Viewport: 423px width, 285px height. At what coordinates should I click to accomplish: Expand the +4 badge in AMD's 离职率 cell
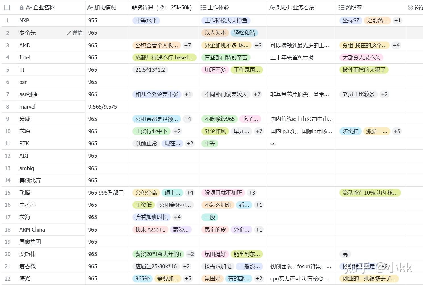(396, 46)
